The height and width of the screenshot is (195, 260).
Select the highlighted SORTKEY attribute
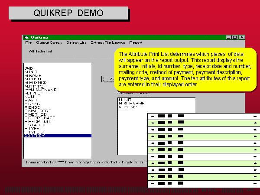34,136
